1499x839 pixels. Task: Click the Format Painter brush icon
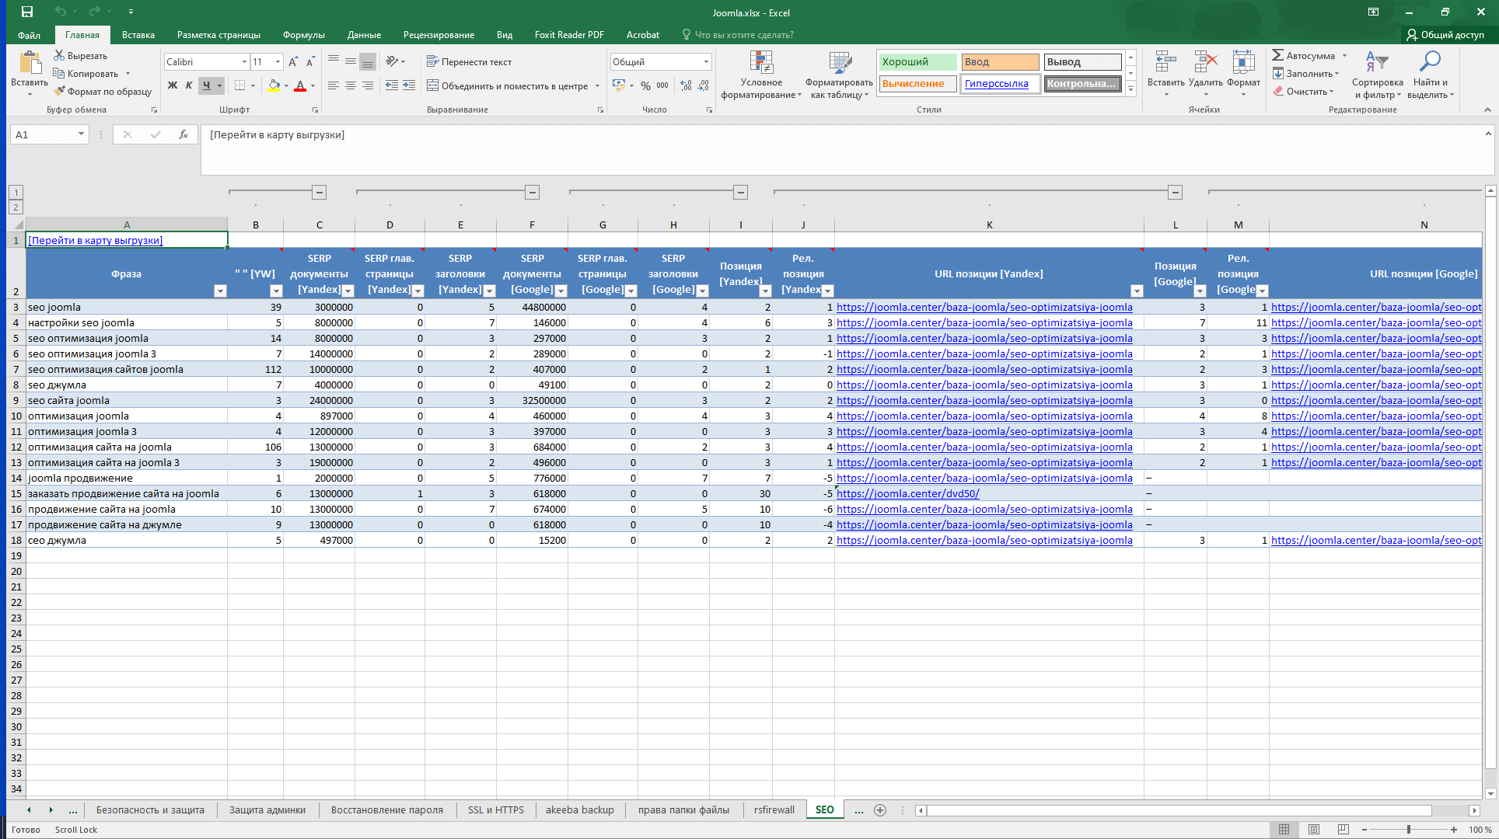[x=60, y=92]
